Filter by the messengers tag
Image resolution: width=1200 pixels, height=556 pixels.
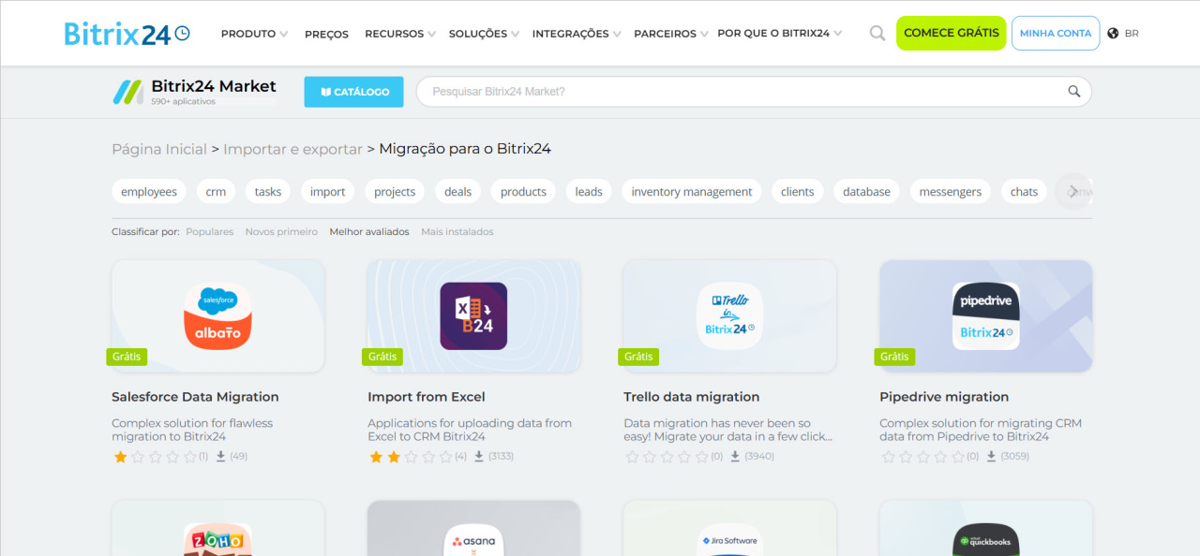(951, 192)
